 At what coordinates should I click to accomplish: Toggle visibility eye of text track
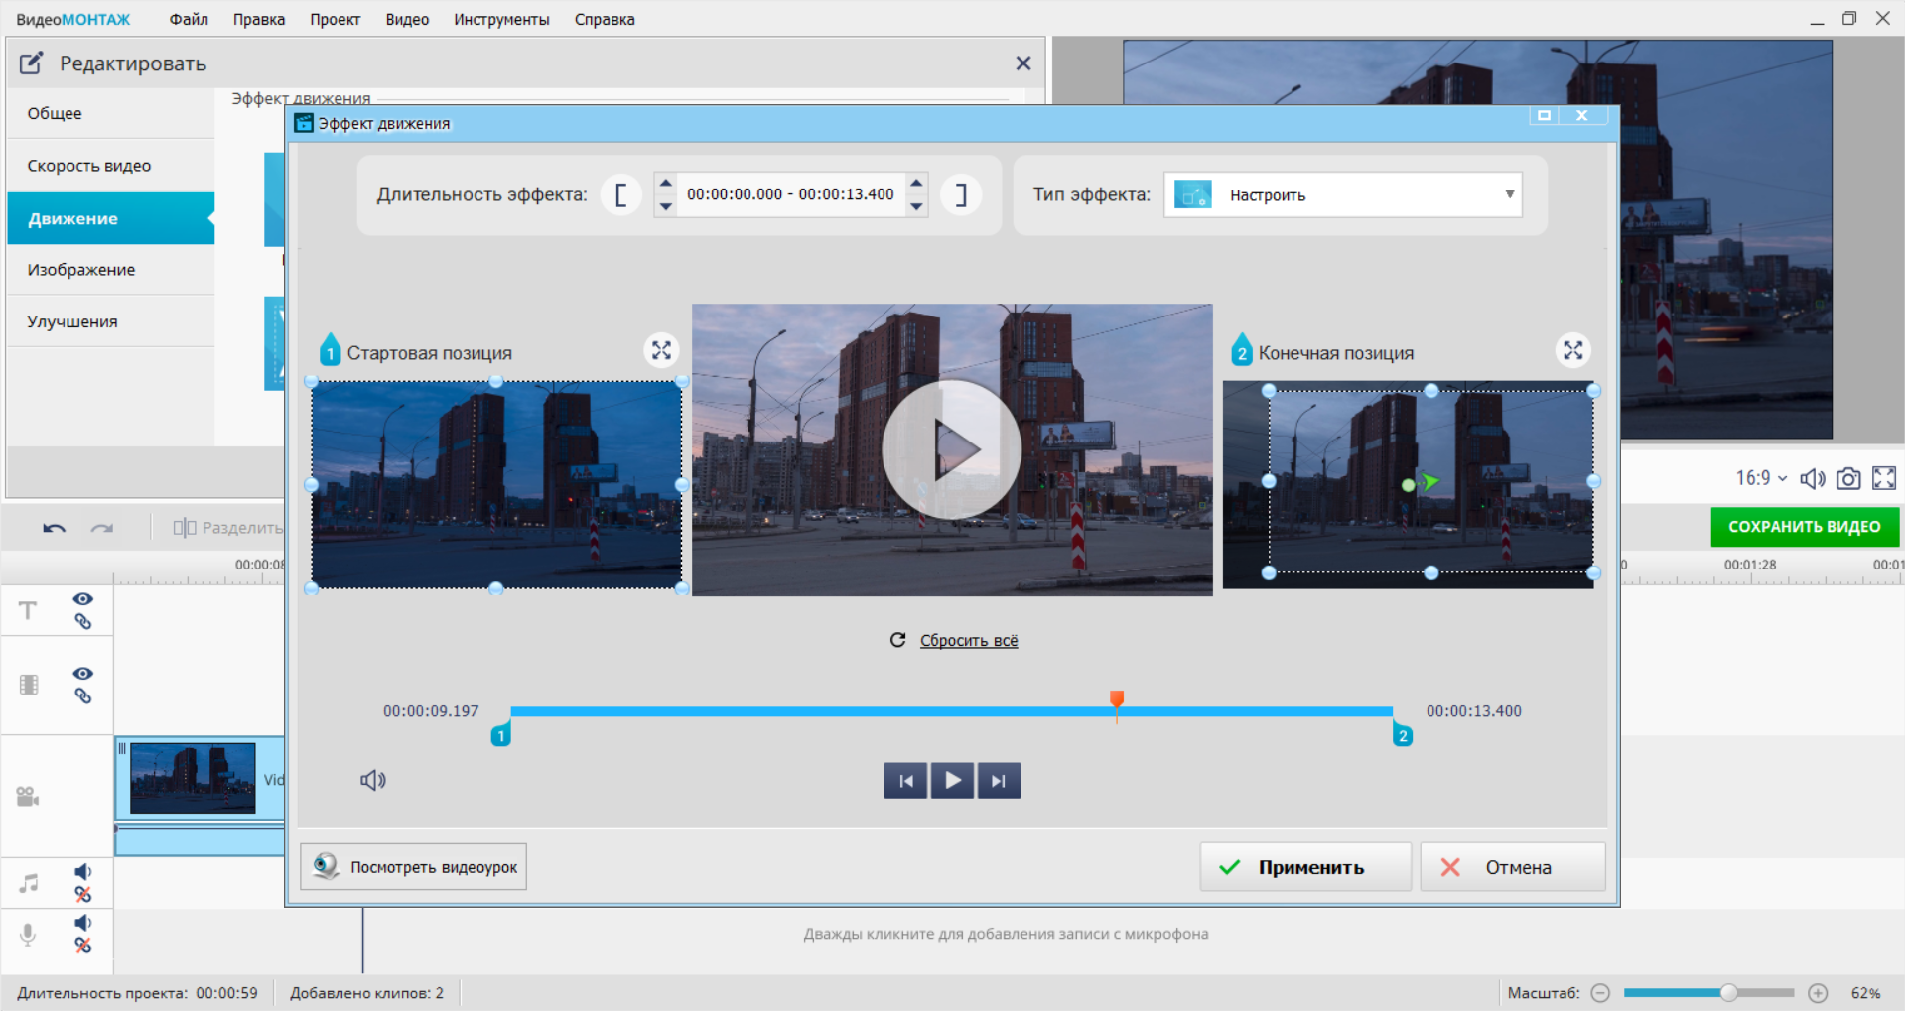click(83, 599)
